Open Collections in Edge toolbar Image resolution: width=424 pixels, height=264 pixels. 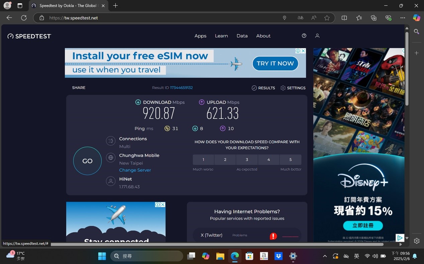coord(374,18)
